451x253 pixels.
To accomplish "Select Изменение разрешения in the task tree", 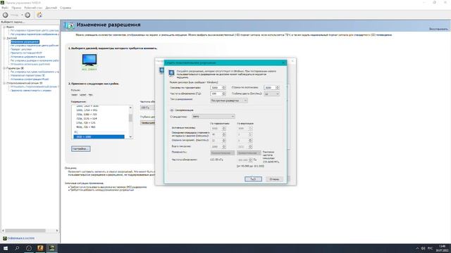I will pyautogui.click(x=25, y=42).
